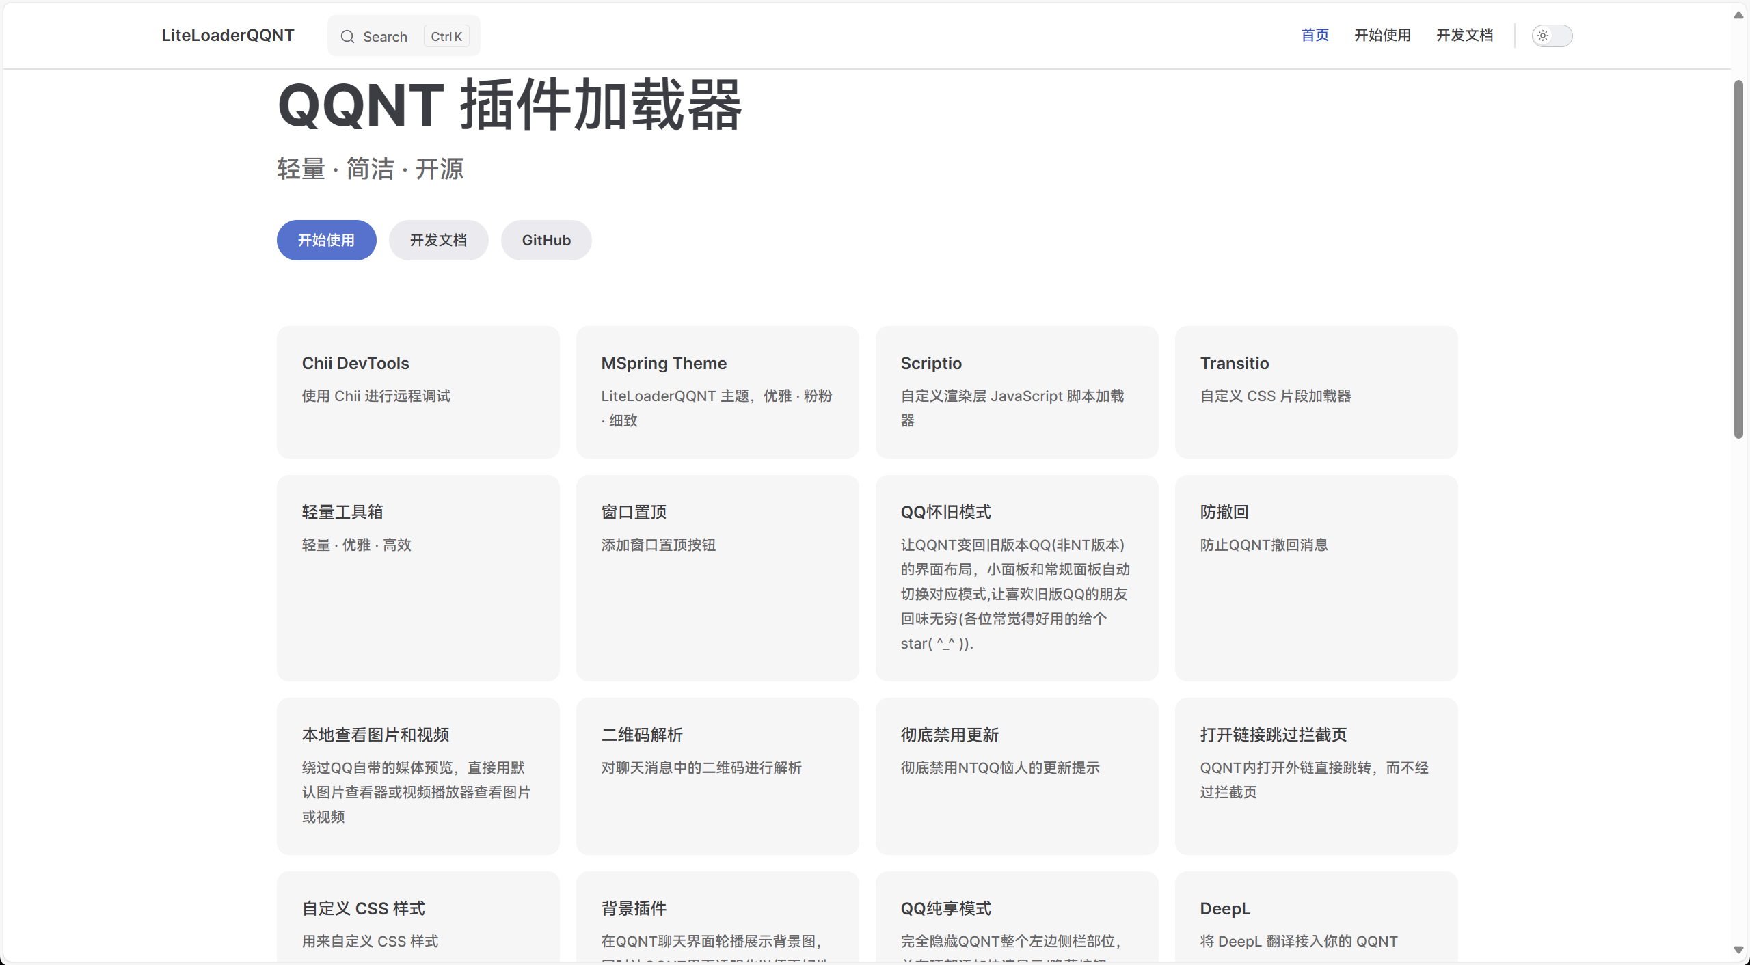Click the vertical scrollbar thumb

click(x=1738, y=260)
